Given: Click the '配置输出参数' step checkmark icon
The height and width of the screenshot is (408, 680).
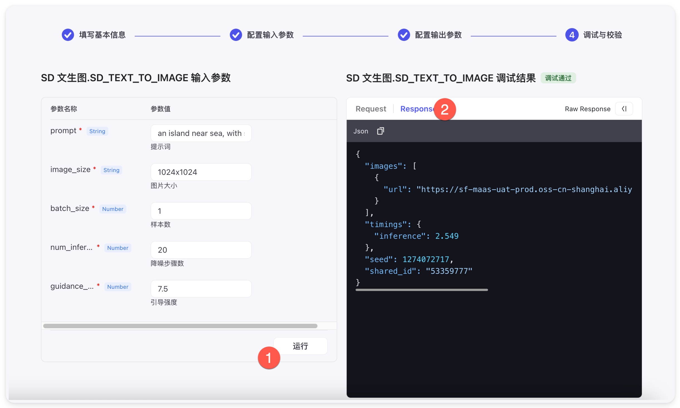Looking at the screenshot, I should pyautogui.click(x=404, y=35).
